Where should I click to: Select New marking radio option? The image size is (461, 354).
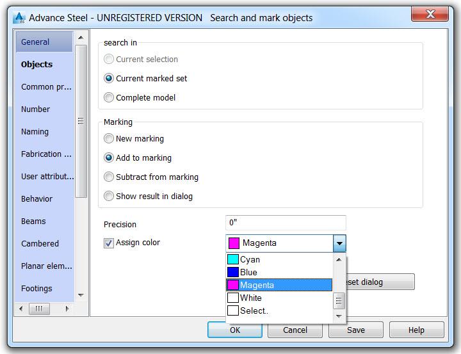click(109, 138)
